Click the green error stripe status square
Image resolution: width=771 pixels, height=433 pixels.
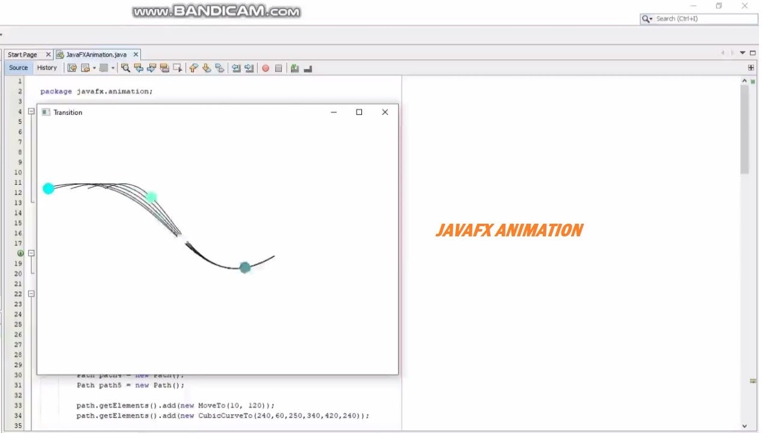(753, 81)
